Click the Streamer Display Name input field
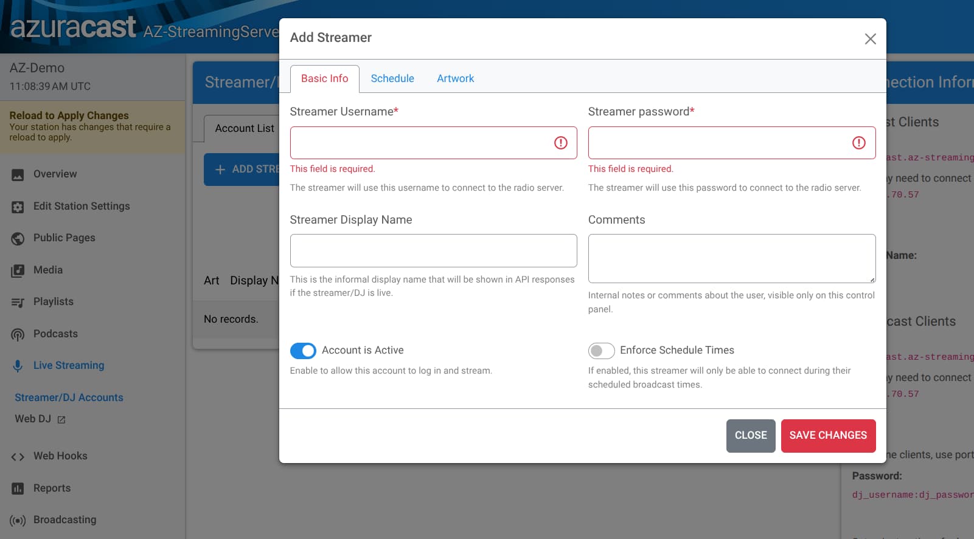The height and width of the screenshot is (539, 974). (433, 251)
